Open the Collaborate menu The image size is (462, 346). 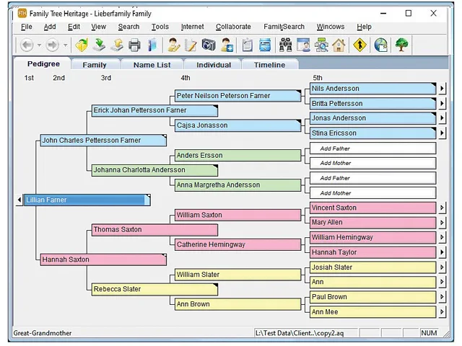tap(233, 27)
